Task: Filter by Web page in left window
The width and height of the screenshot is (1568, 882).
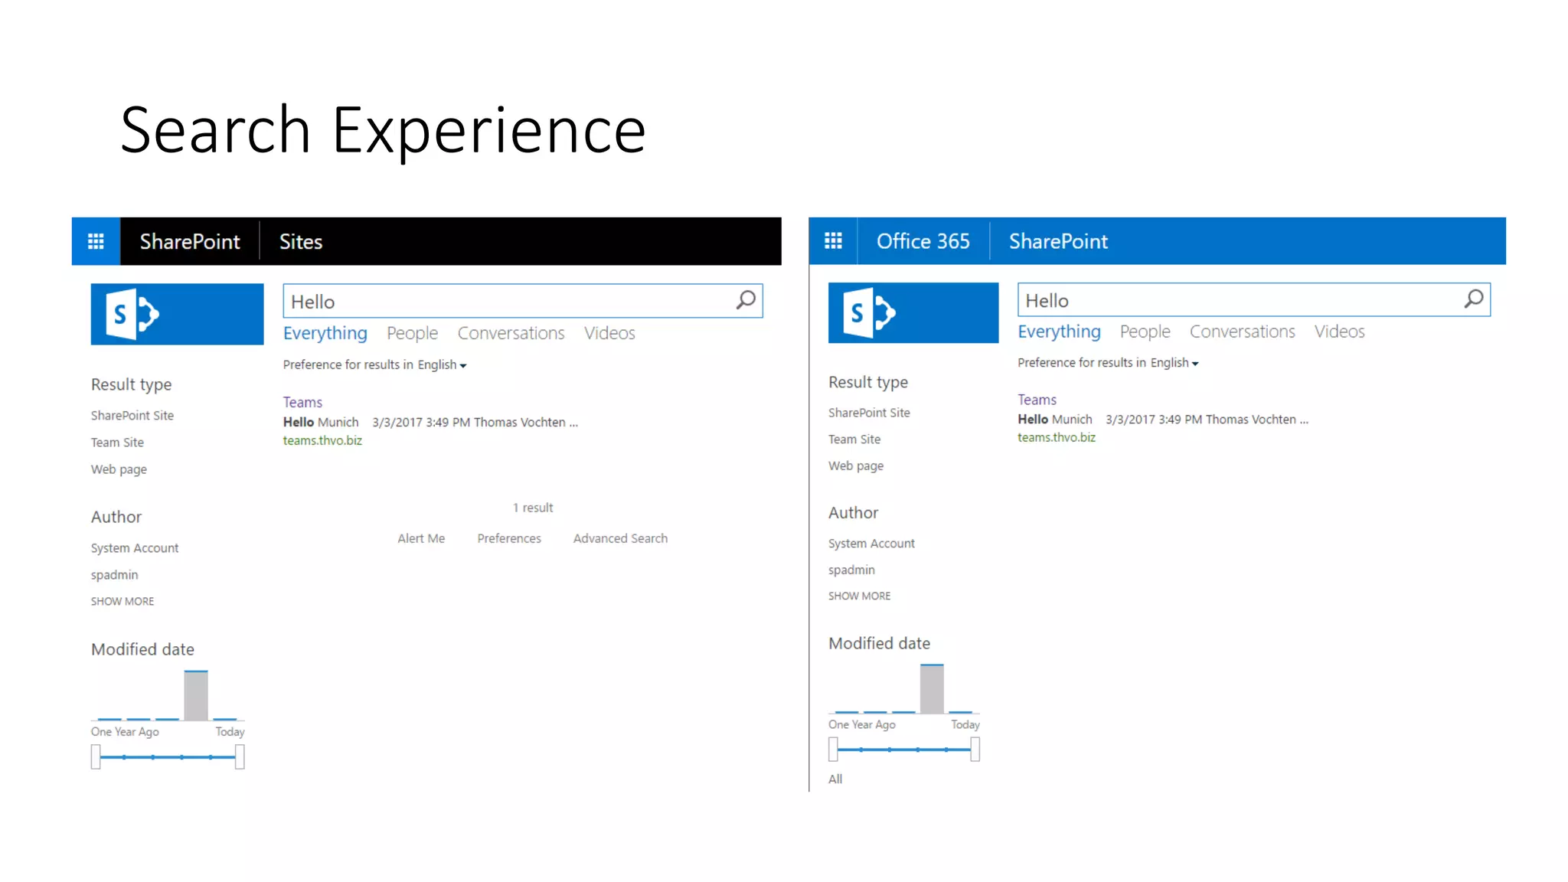Action: tap(119, 469)
